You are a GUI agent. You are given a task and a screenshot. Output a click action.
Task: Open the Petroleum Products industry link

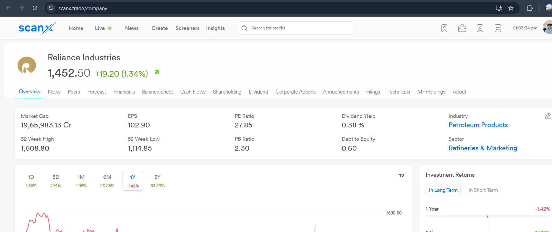coord(478,125)
